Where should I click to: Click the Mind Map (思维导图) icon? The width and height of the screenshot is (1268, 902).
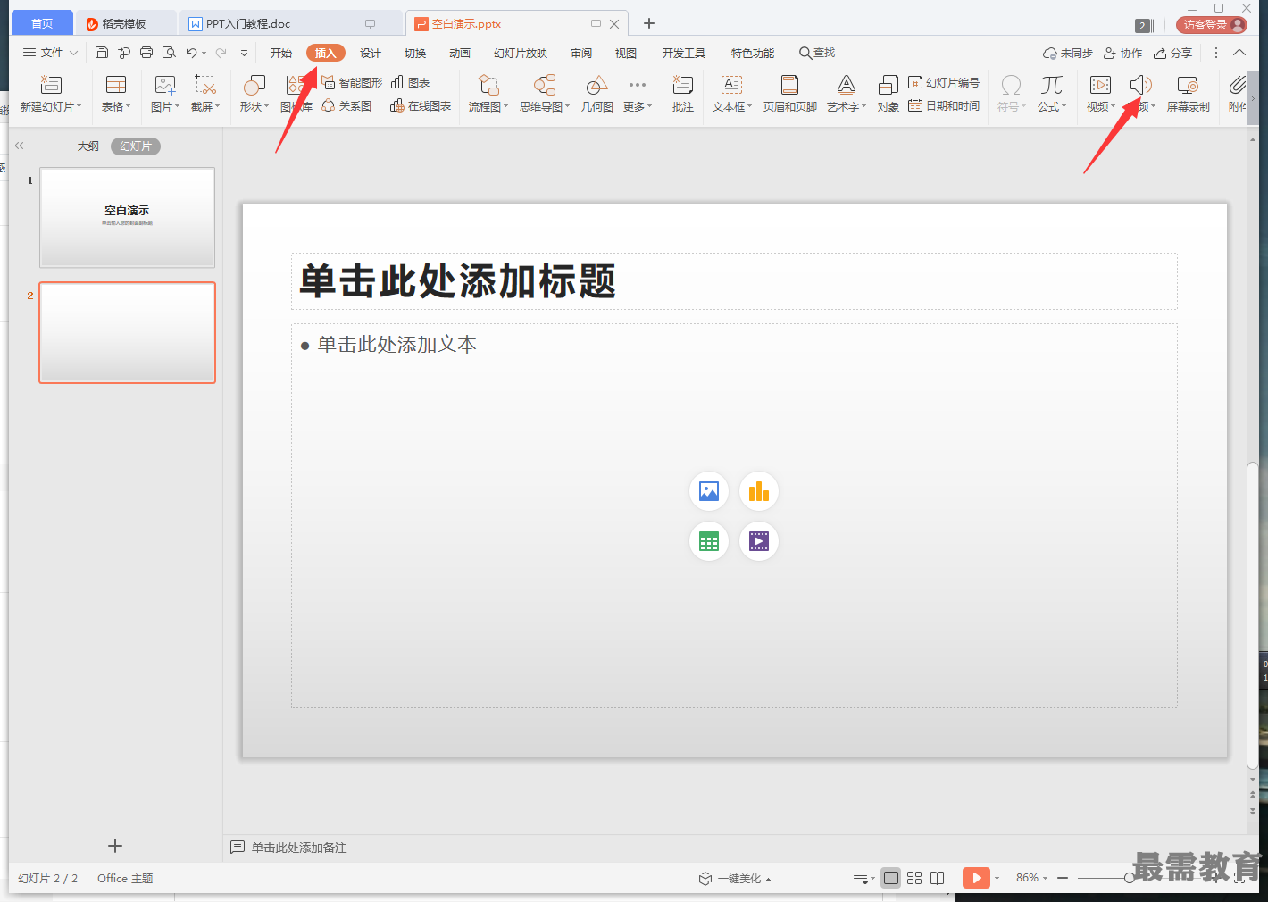(x=545, y=85)
